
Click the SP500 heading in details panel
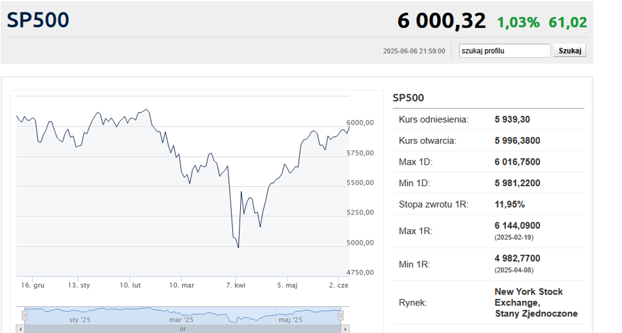408,98
